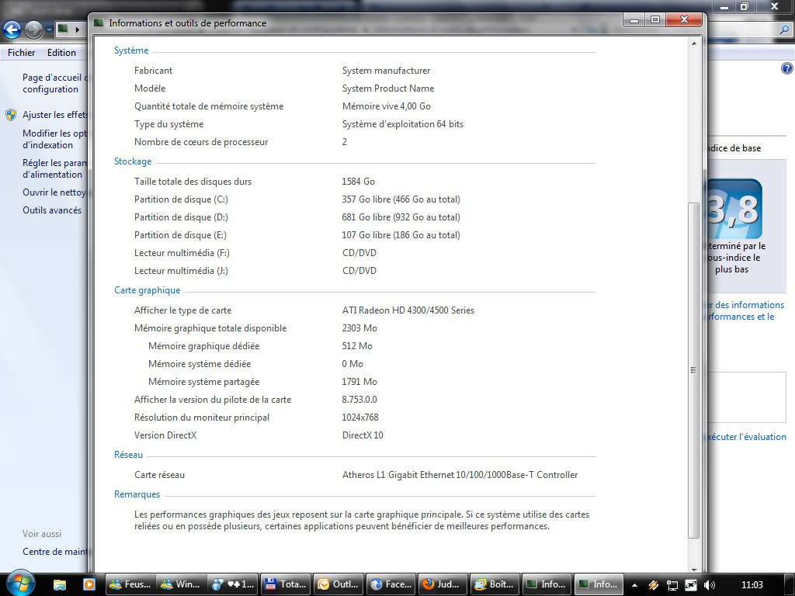Click the Exécuter l'évaluation link

point(747,436)
